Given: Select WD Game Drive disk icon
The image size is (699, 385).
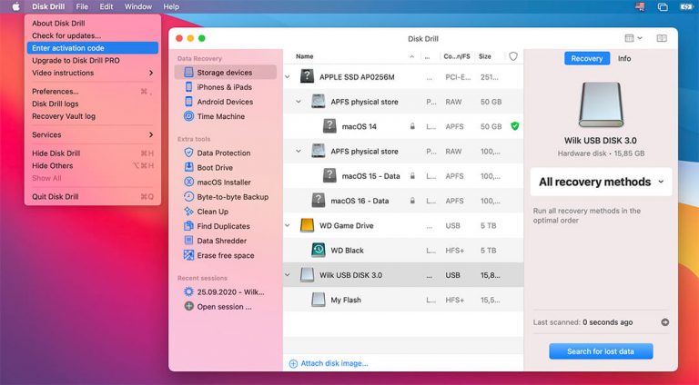Looking at the screenshot, I should click(307, 226).
